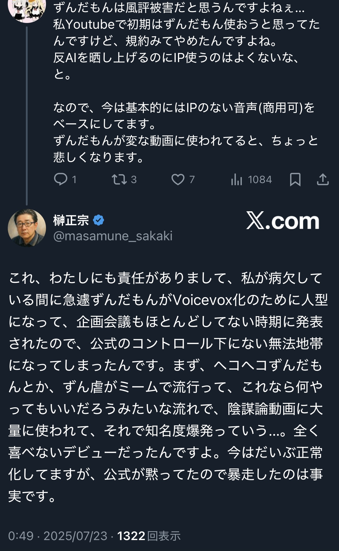This screenshot has height=551, width=339.
Task: Open 榊正宗's profile picture
Action: click(x=27, y=228)
